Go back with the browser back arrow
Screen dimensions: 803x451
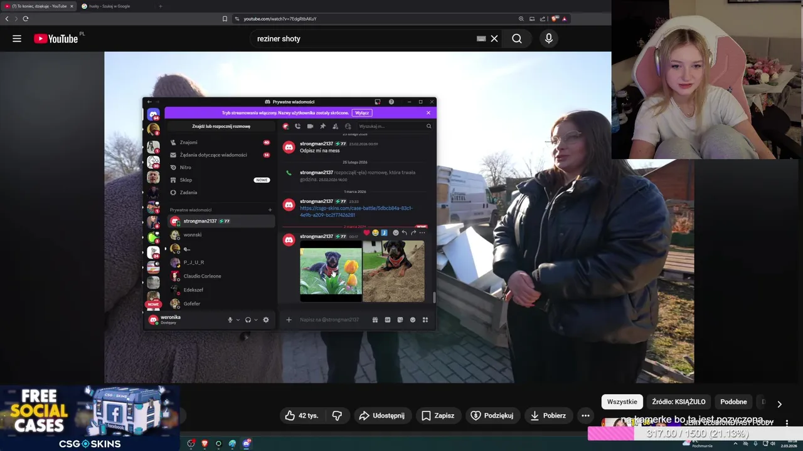(x=7, y=19)
